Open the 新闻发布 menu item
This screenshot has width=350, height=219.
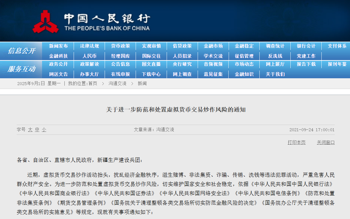pos(58,46)
